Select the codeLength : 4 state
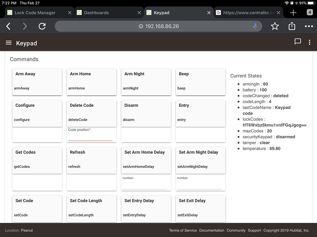This screenshot has width=317, height=237. [x=257, y=102]
